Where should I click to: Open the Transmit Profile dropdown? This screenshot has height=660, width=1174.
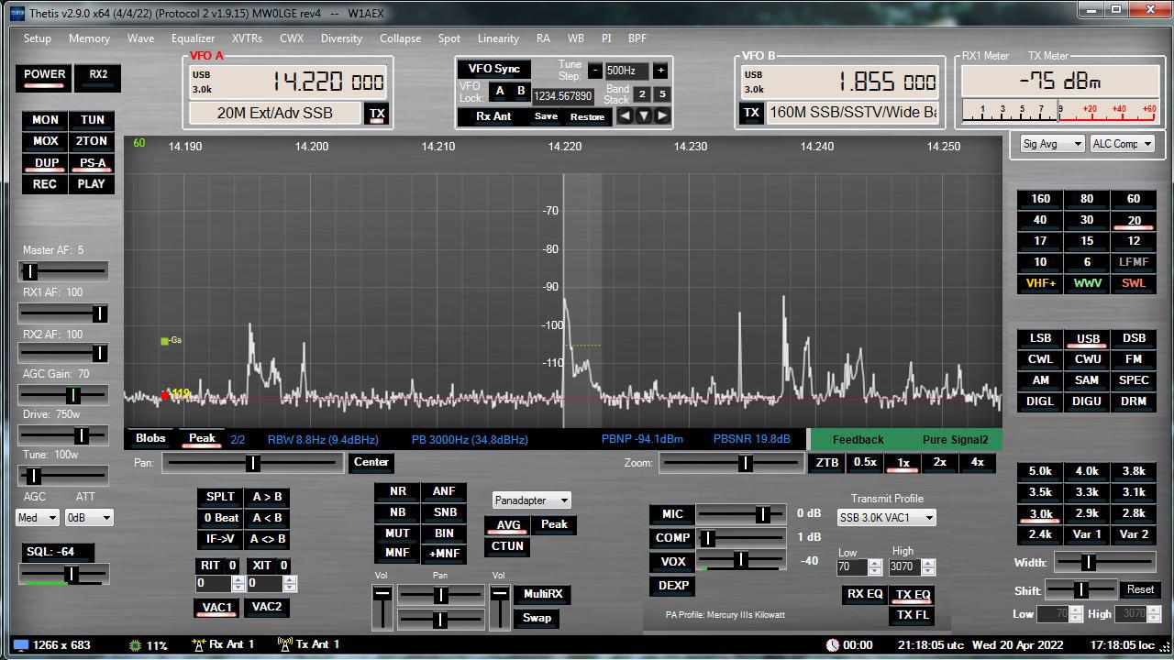886,518
